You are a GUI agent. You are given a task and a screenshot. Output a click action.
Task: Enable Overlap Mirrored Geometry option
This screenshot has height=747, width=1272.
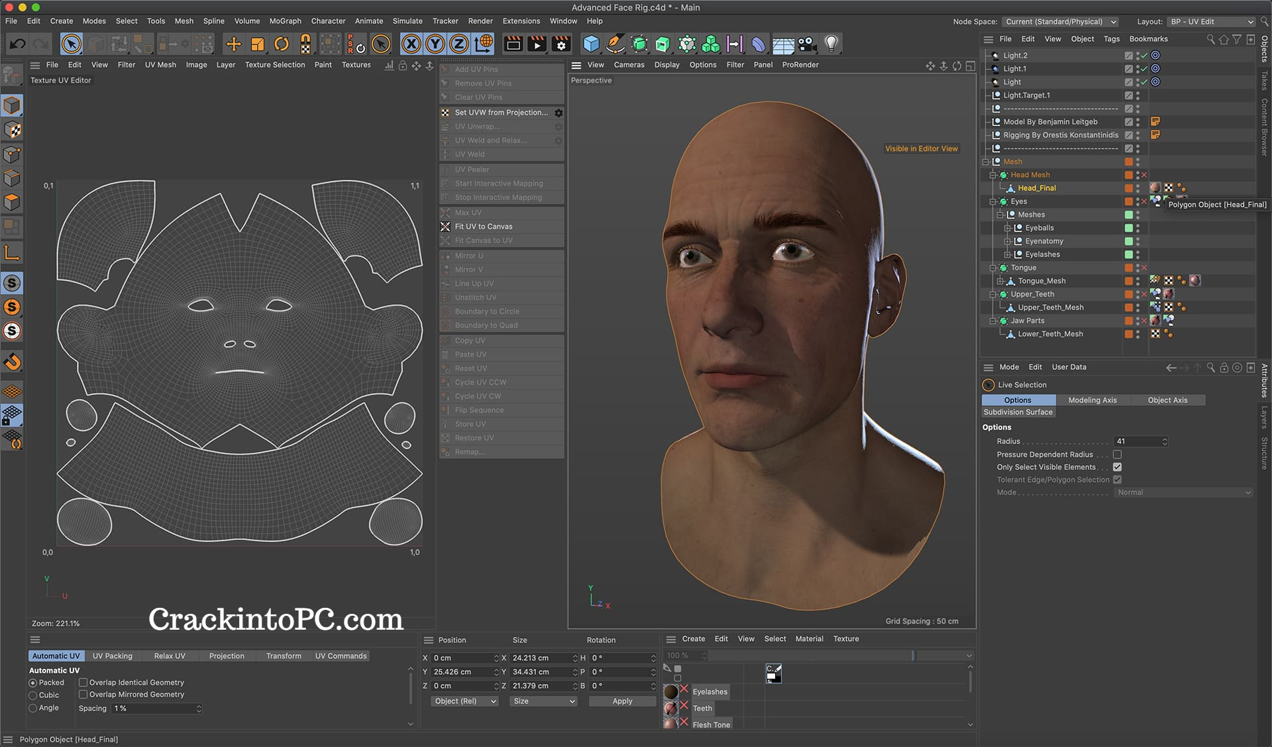pyautogui.click(x=81, y=695)
